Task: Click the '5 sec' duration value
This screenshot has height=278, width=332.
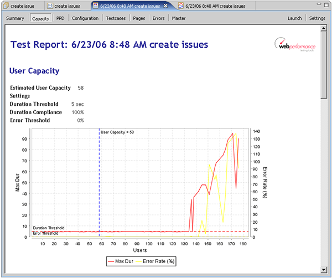Action: 77,104
